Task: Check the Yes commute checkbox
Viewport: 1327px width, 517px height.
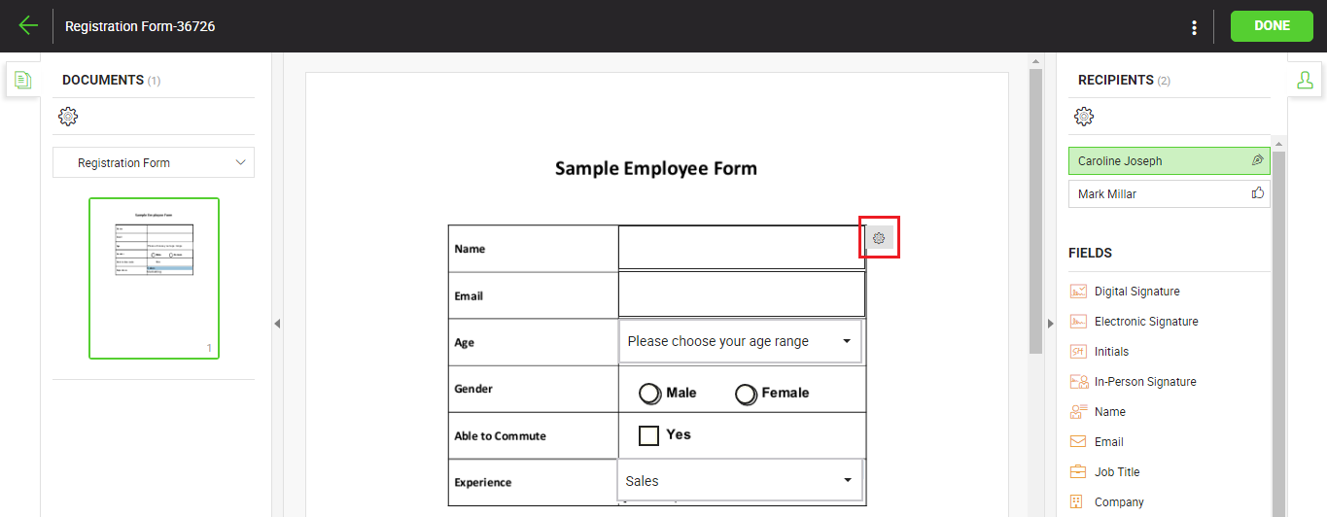Action: [649, 435]
